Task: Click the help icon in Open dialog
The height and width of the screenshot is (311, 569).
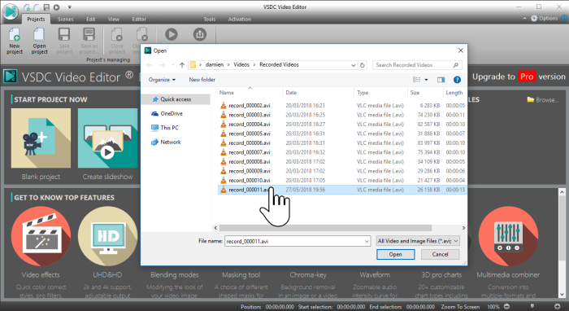Action: pyautogui.click(x=457, y=80)
